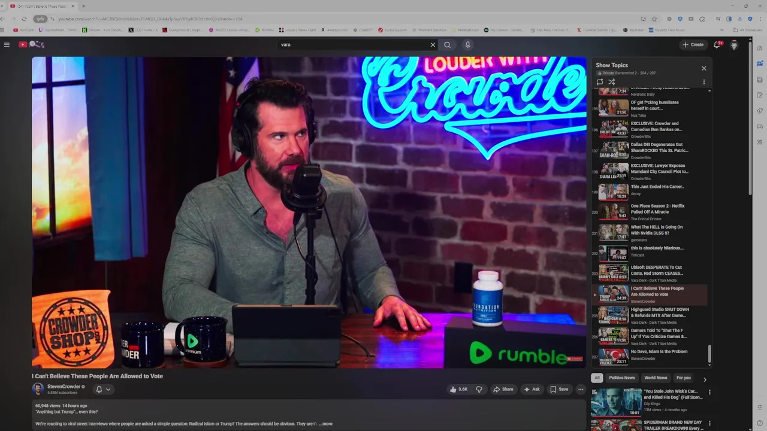Start voice search with microphone
The height and width of the screenshot is (431, 767).
coord(467,44)
